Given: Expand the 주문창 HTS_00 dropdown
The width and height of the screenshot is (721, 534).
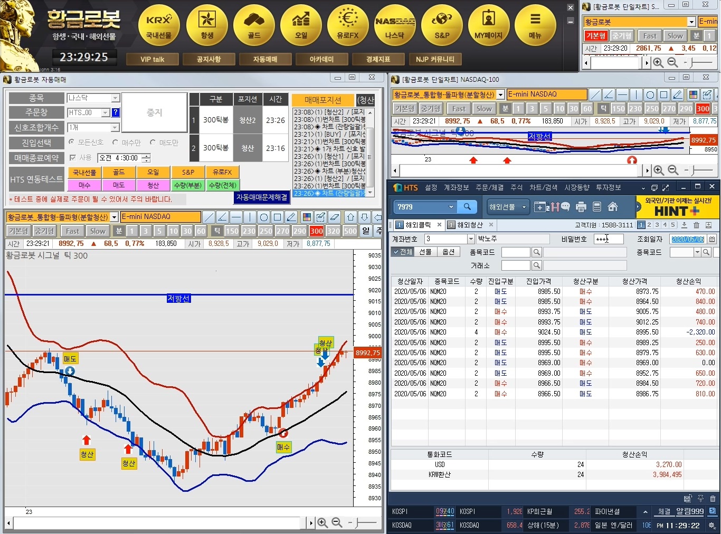Looking at the screenshot, I should pyautogui.click(x=106, y=112).
